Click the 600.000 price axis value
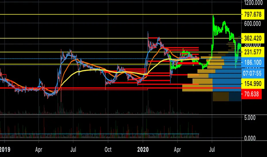The height and width of the screenshot is (157, 267). pyautogui.click(x=252, y=24)
